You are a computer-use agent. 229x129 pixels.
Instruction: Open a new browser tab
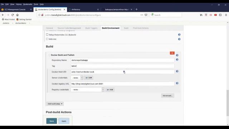(137, 9)
